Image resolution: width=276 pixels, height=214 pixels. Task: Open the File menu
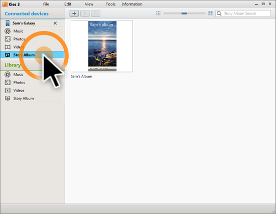tap(46, 4)
